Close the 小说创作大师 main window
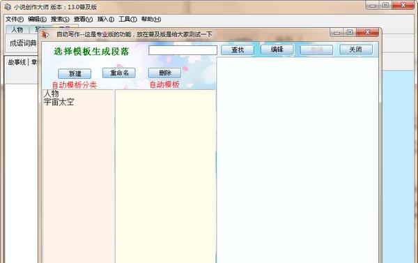418x263 pixels. [403, 5]
